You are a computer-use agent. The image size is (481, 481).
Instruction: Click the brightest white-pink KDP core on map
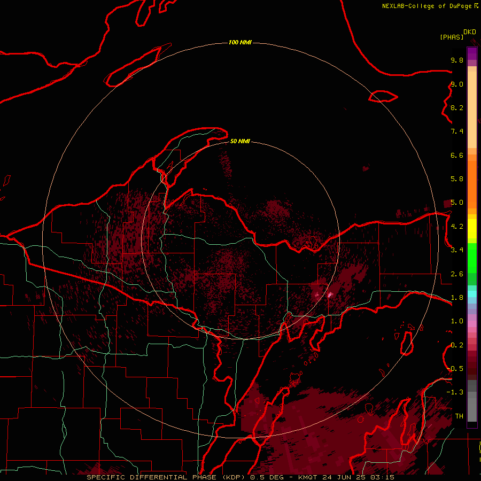[x=330, y=295]
